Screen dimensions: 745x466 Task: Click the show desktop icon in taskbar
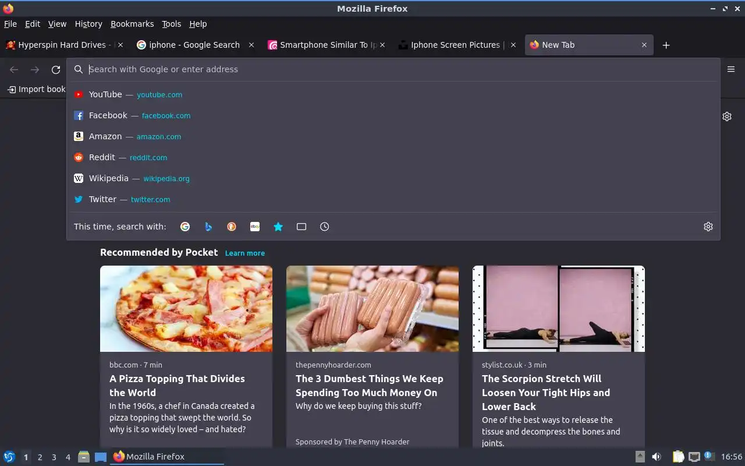pyautogui.click(x=101, y=457)
